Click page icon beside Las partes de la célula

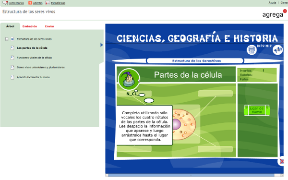pyautogui.click(x=12, y=48)
